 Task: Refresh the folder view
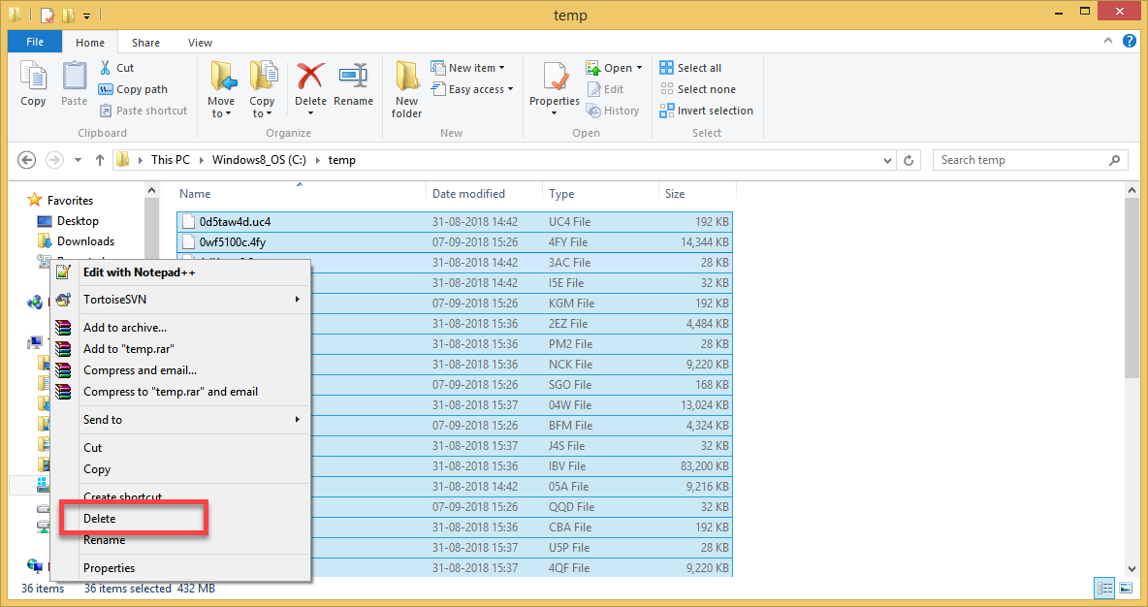[909, 159]
